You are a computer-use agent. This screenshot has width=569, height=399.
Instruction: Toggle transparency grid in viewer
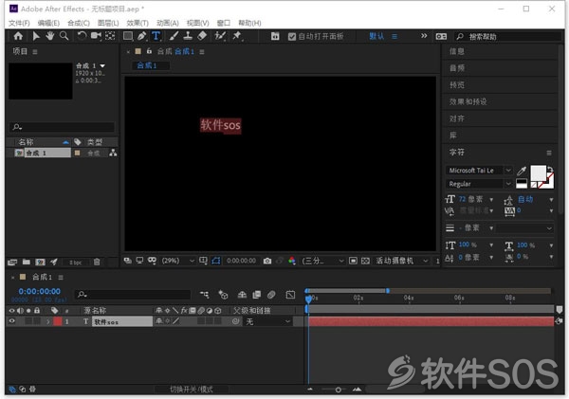(x=365, y=261)
